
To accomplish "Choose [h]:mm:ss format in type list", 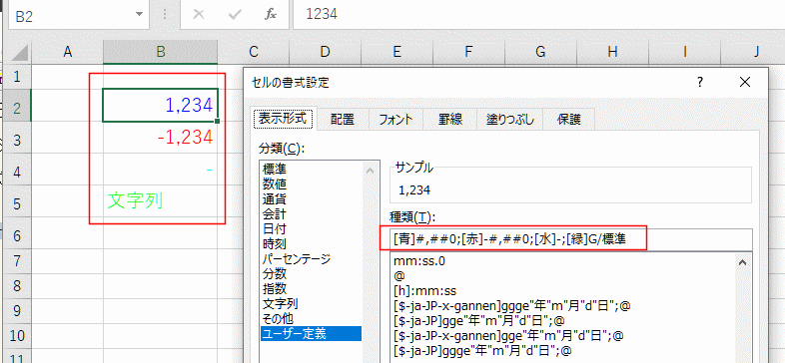I will coord(562,290).
